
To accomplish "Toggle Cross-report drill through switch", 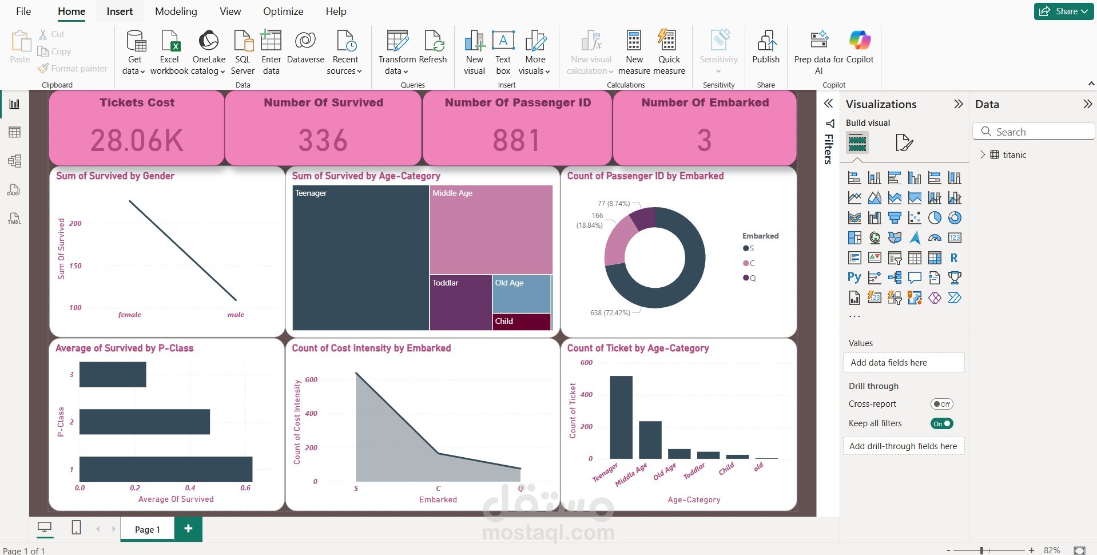I will [x=941, y=404].
